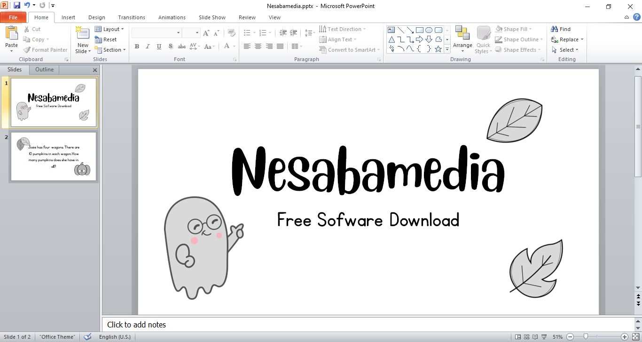Select the slide 2 thumbnail
Image resolution: width=642 pixels, height=342 pixels.
click(54, 156)
